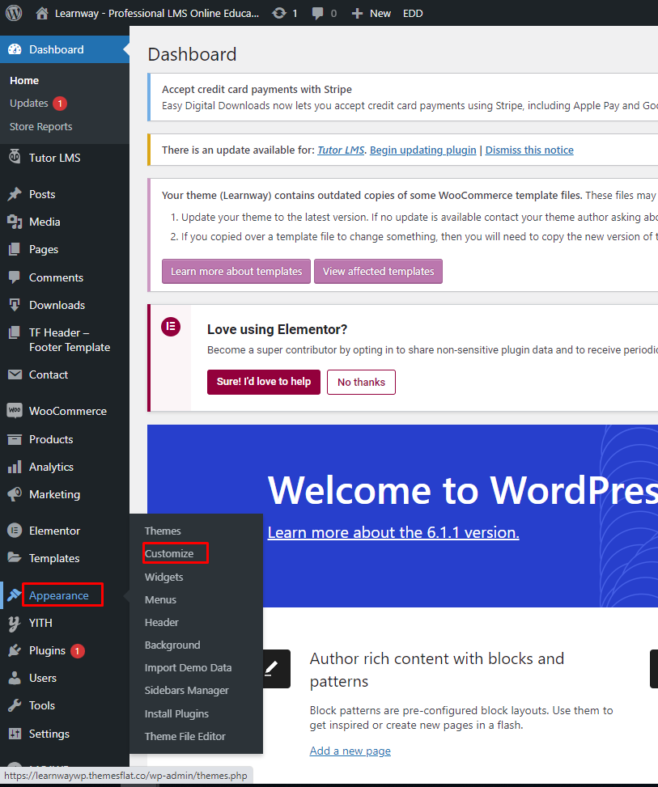Open the Appearance menu
The image size is (658, 787).
(x=59, y=595)
